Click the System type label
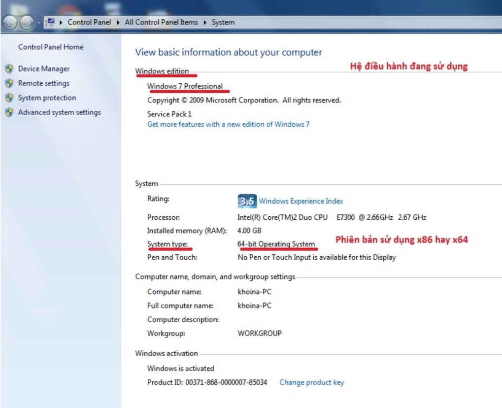Screen dimensions: 502x408 pos(167,244)
